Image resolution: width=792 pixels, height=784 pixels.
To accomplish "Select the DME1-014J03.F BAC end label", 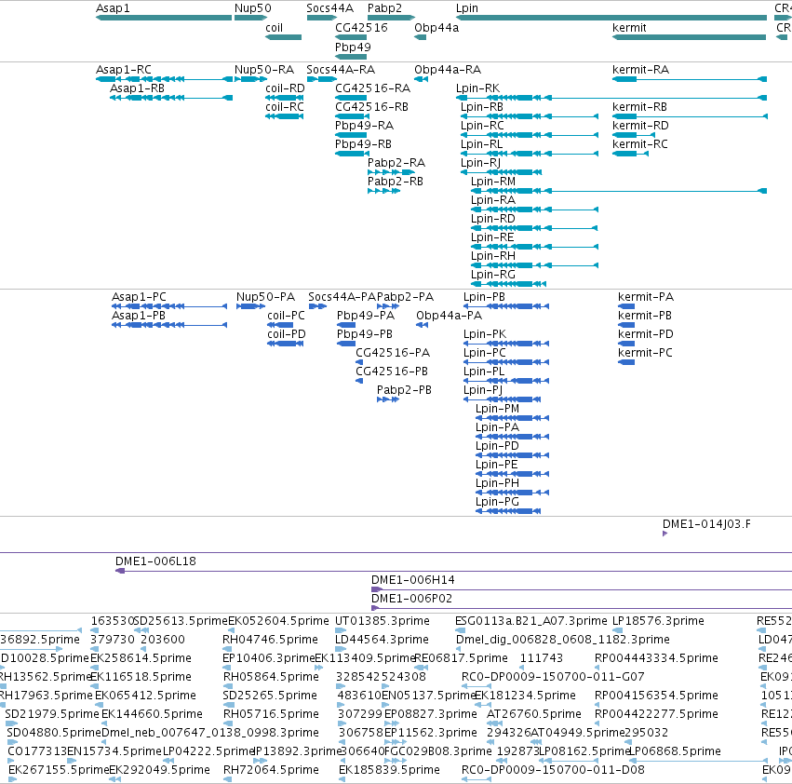I will (706, 524).
